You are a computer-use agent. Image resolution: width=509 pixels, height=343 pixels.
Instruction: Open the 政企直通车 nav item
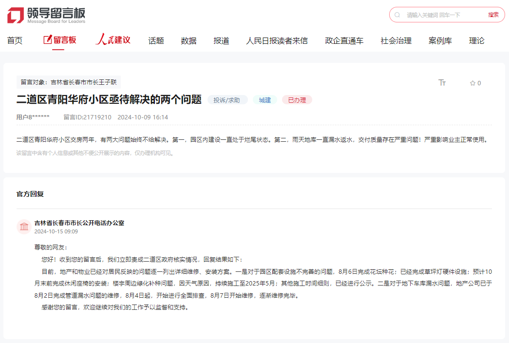[x=344, y=40]
